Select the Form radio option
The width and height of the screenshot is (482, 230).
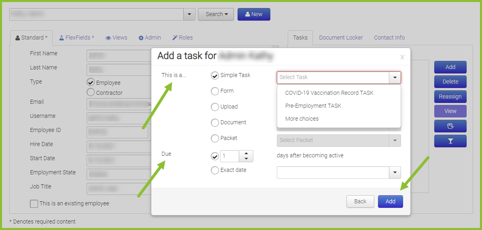[x=215, y=91]
